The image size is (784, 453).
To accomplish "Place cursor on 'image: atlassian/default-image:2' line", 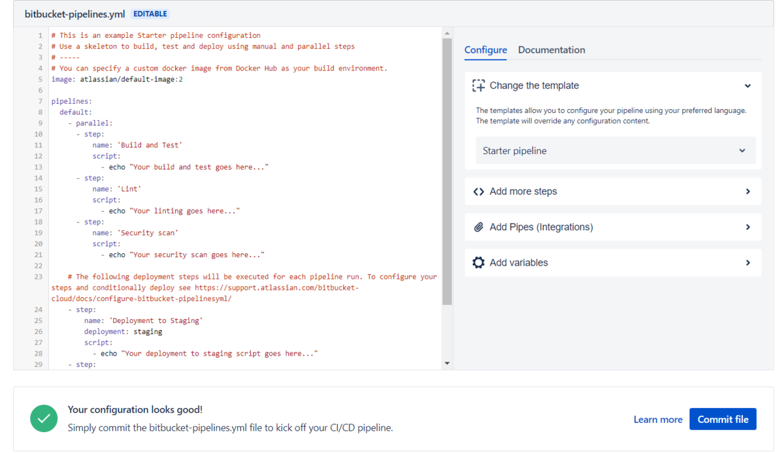I will point(117,79).
